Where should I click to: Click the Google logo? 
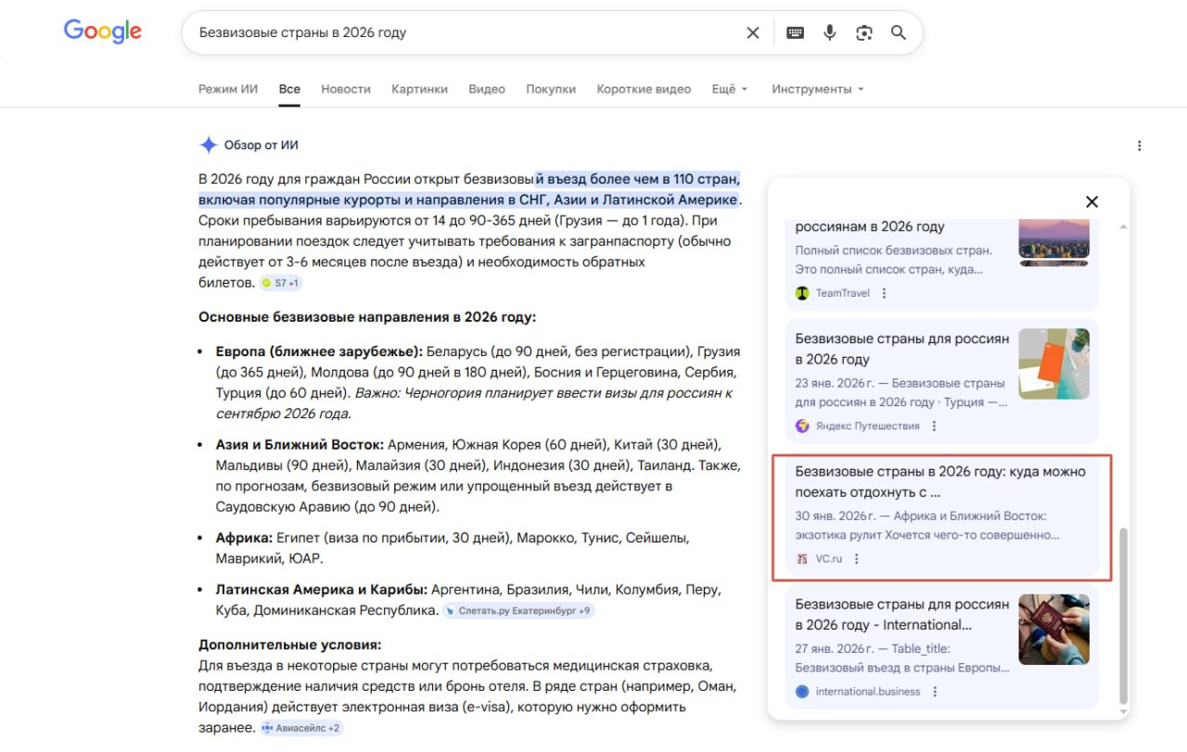pyautogui.click(x=103, y=32)
